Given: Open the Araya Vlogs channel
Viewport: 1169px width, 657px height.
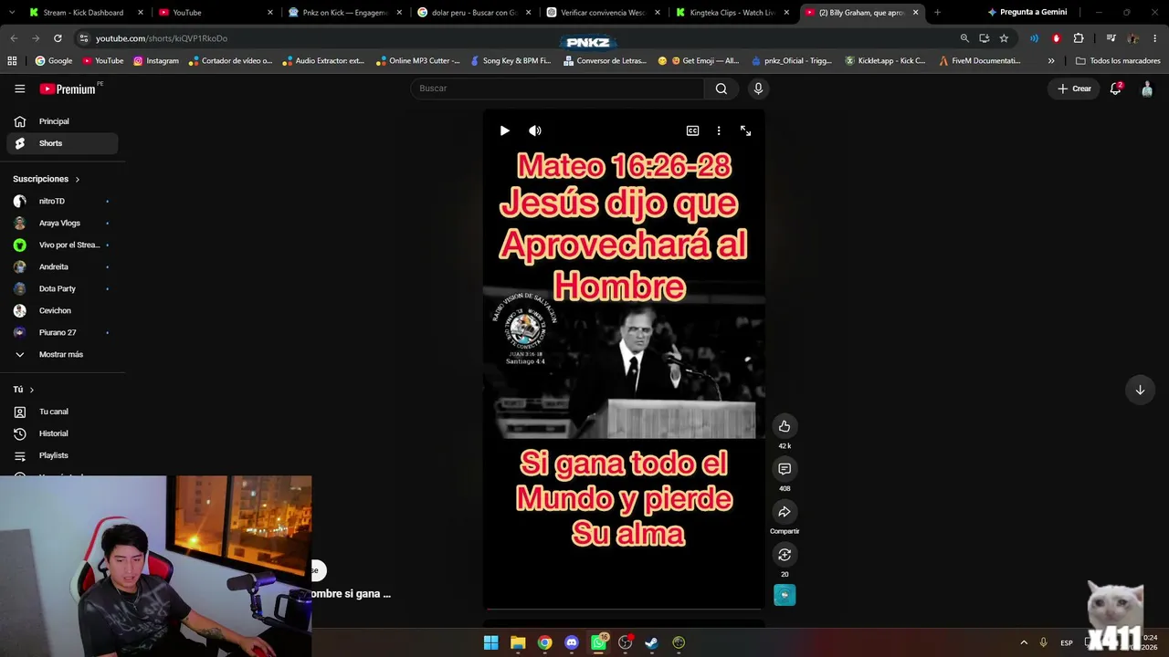Looking at the screenshot, I should click(62, 223).
